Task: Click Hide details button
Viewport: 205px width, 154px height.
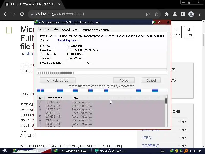Action: pos(57,80)
